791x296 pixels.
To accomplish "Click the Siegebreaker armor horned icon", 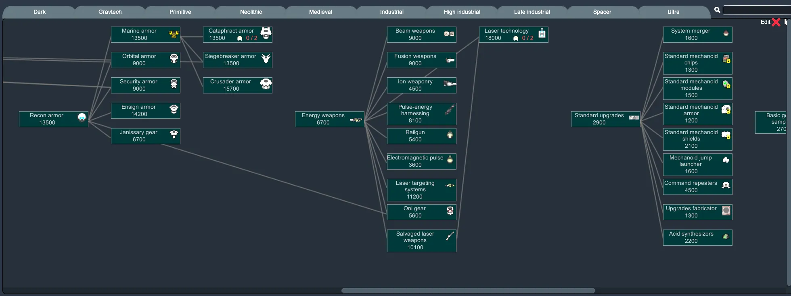I will (266, 58).
